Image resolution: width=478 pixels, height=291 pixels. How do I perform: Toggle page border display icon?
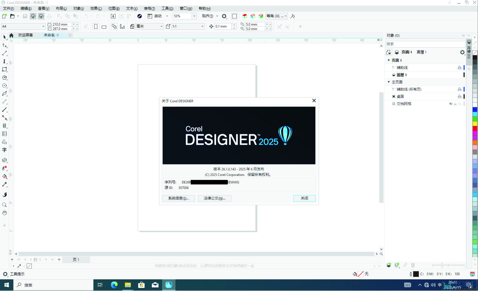(x=234, y=16)
